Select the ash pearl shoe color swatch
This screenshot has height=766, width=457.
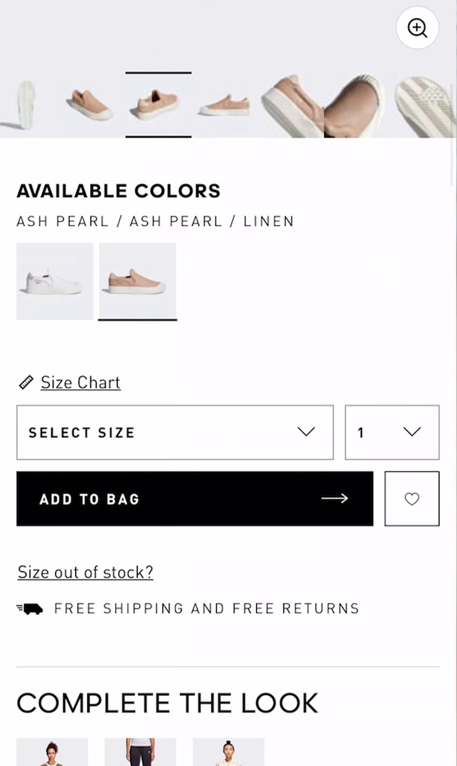[138, 281]
